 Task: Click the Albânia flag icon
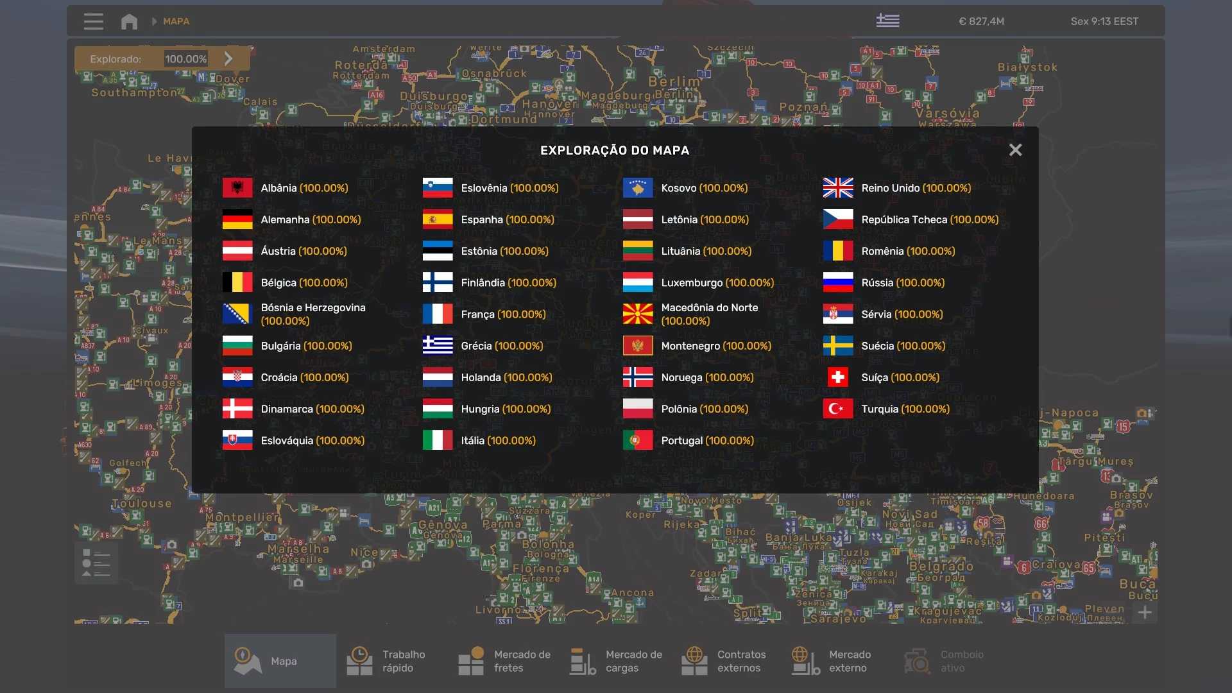(x=237, y=188)
